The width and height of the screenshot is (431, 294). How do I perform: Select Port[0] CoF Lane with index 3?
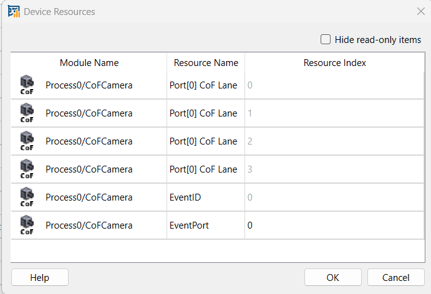203,169
